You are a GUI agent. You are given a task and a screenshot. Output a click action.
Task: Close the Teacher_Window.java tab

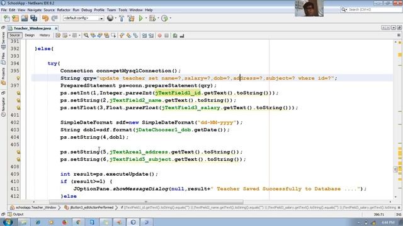(x=56, y=28)
